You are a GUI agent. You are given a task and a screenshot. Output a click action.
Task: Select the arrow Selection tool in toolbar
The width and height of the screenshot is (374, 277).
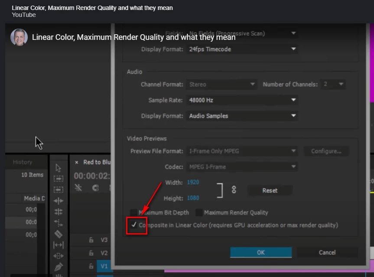point(58,168)
